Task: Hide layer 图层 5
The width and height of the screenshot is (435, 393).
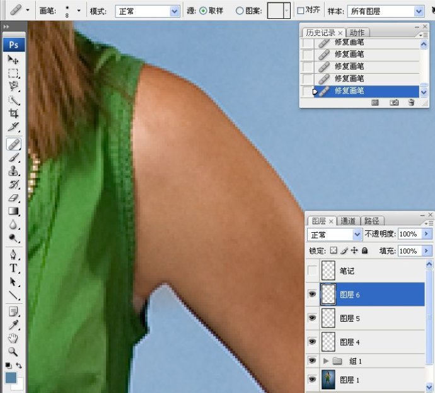Action: [x=312, y=318]
